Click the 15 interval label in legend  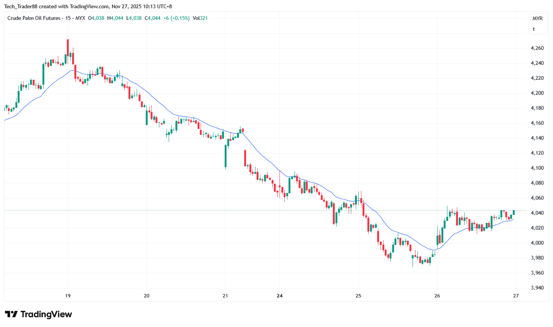(68, 18)
